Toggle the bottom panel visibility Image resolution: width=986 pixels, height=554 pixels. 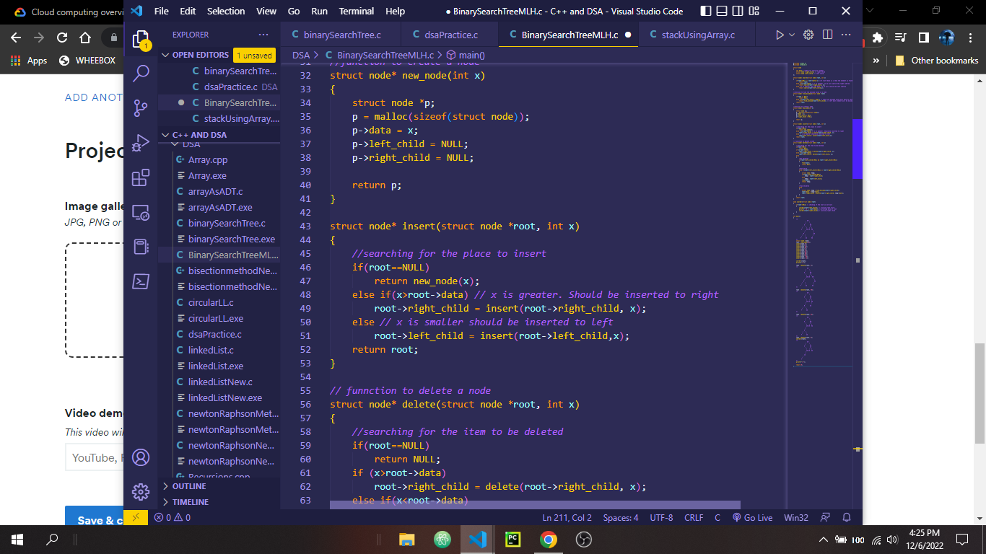[721, 11]
